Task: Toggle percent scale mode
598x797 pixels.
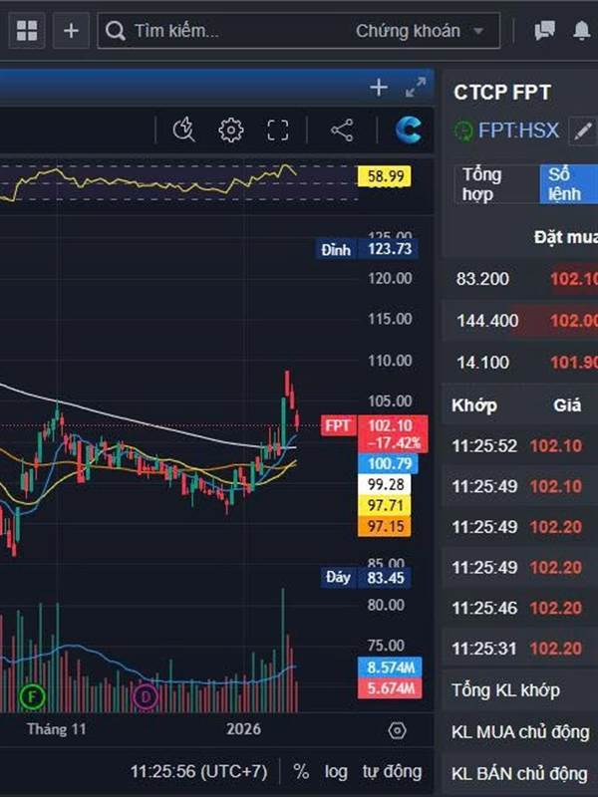Action: [301, 771]
